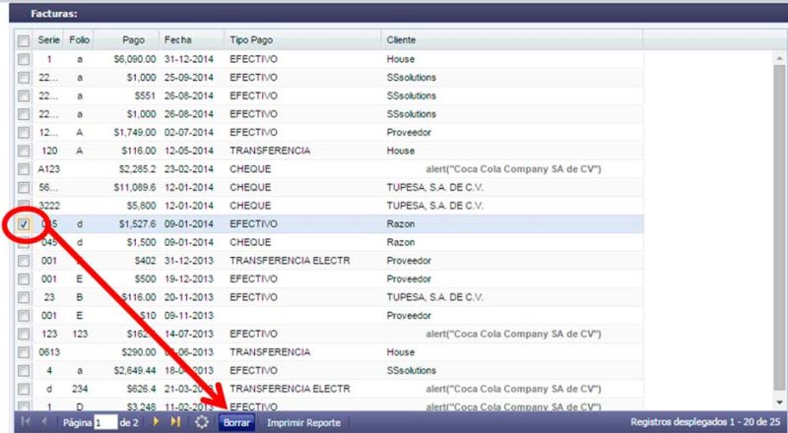The height and width of the screenshot is (433, 788).
Task: Click the vertical scrollbar scroll-down arrow
Action: [x=778, y=402]
